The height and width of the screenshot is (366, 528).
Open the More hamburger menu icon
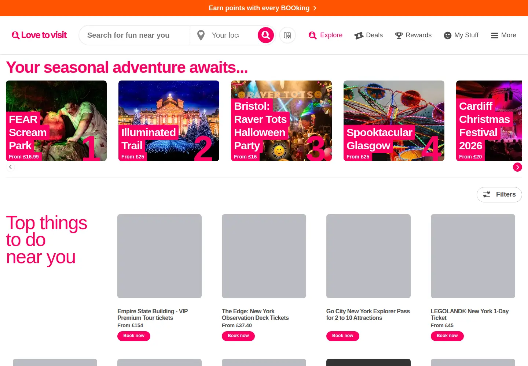495,36
